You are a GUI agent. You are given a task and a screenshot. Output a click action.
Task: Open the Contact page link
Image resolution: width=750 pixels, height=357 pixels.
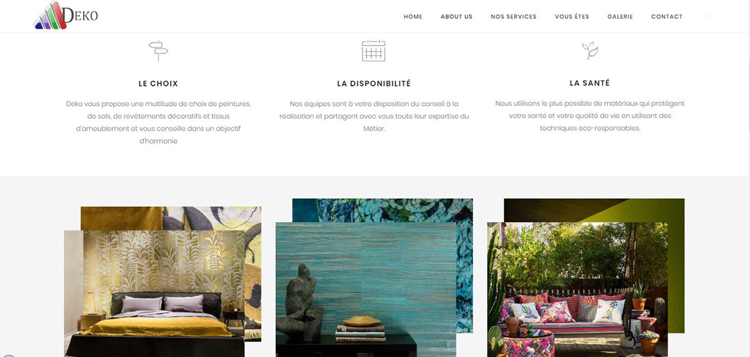click(666, 17)
